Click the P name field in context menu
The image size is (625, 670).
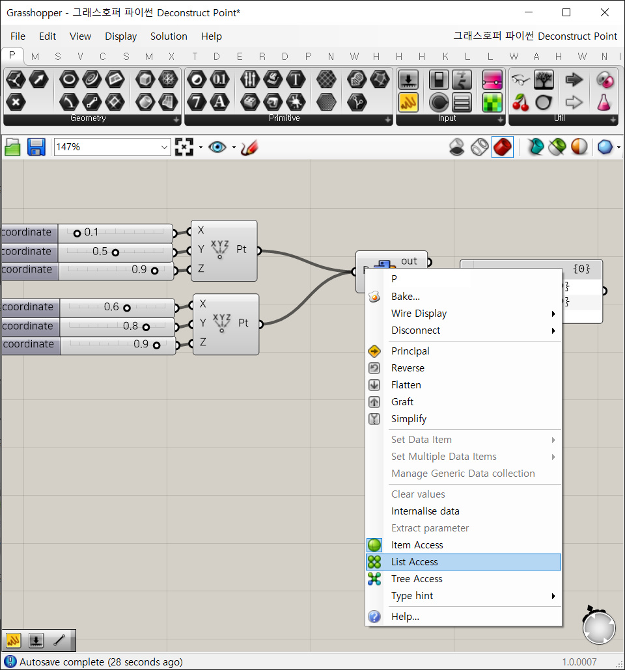tap(430, 279)
